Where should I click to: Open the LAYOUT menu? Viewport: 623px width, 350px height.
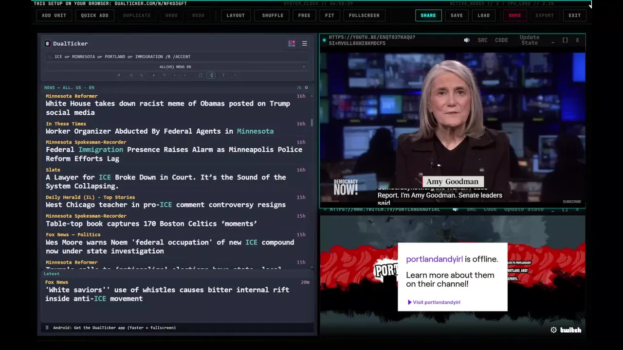tap(236, 15)
